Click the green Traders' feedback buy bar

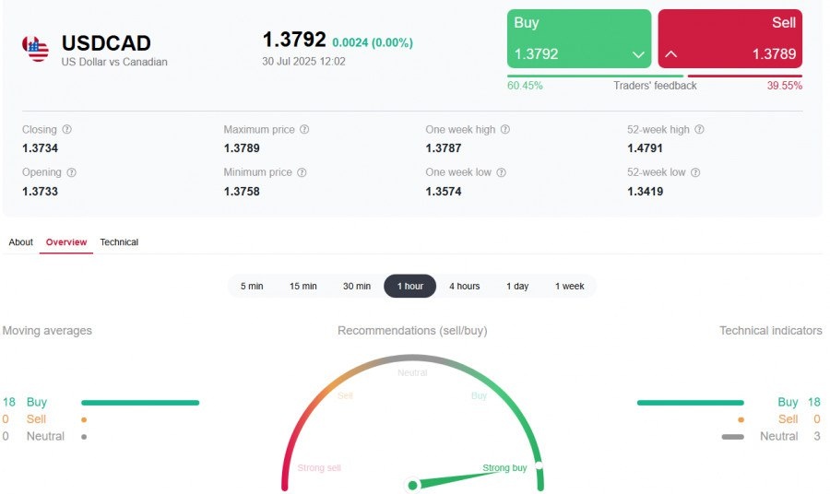click(596, 76)
